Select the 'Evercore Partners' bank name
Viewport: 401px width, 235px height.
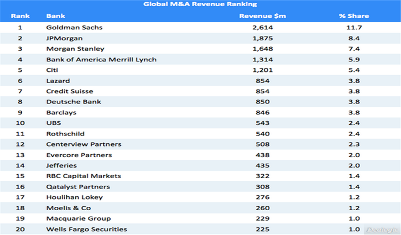point(79,155)
